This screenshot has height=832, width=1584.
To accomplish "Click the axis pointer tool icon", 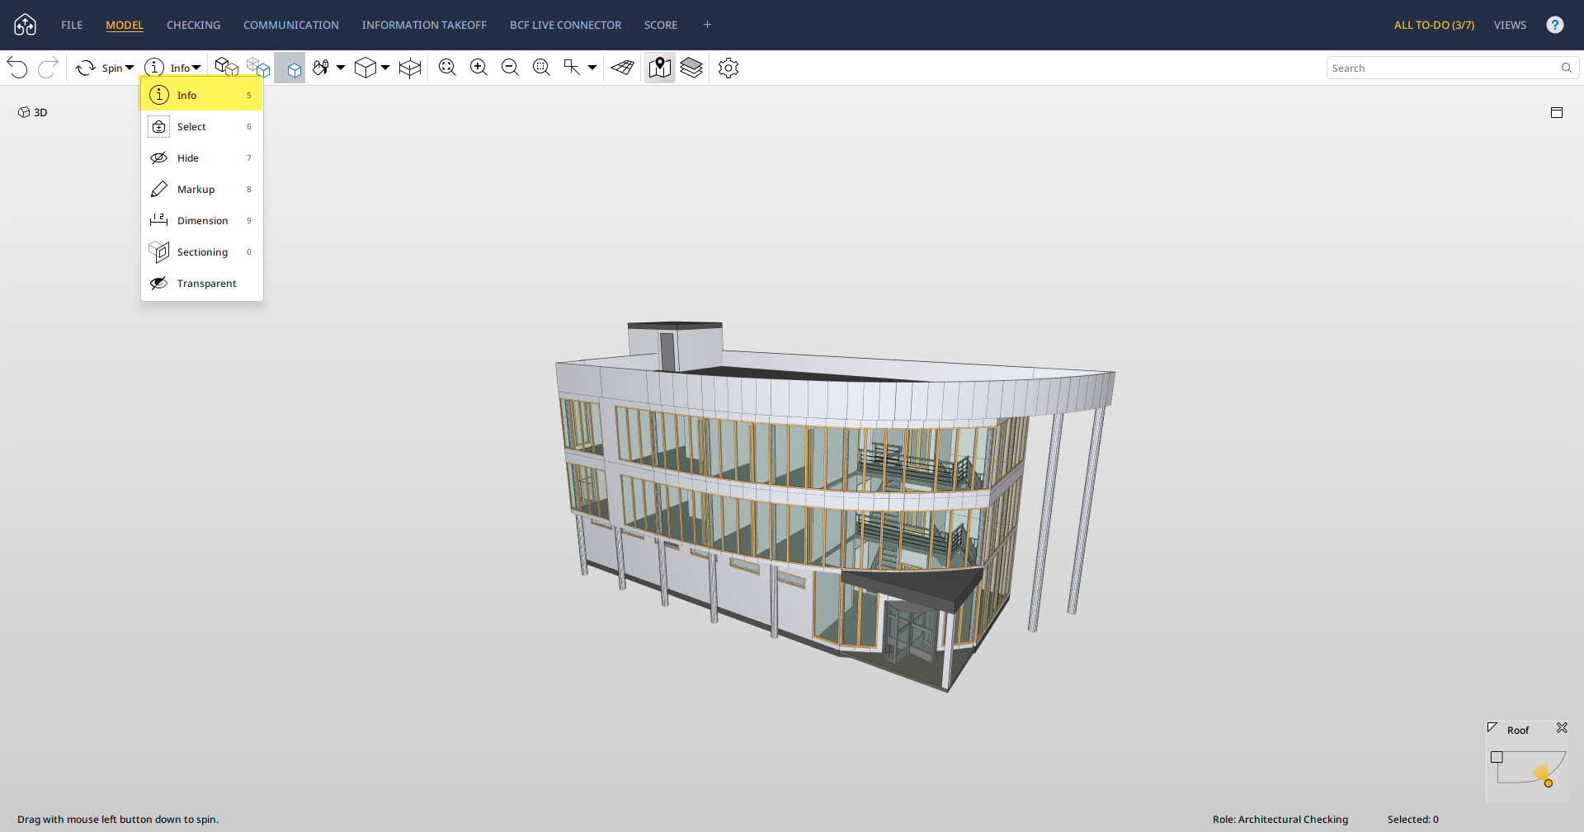I will point(572,68).
